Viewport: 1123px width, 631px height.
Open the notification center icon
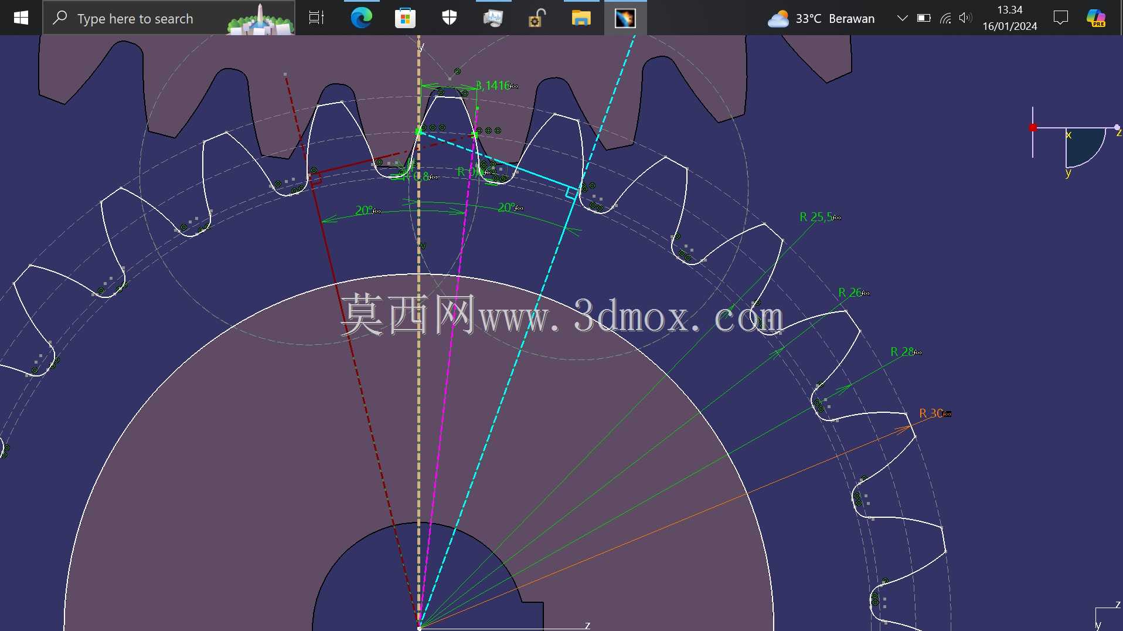click(1061, 18)
